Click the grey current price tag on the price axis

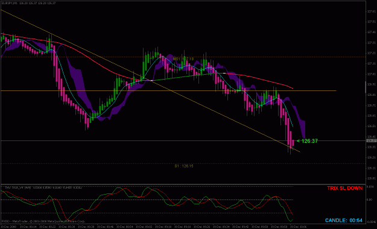pyautogui.click(x=371, y=140)
